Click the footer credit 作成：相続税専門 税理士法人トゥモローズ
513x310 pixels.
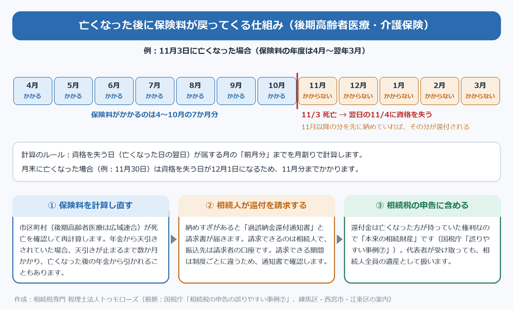point(203,299)
